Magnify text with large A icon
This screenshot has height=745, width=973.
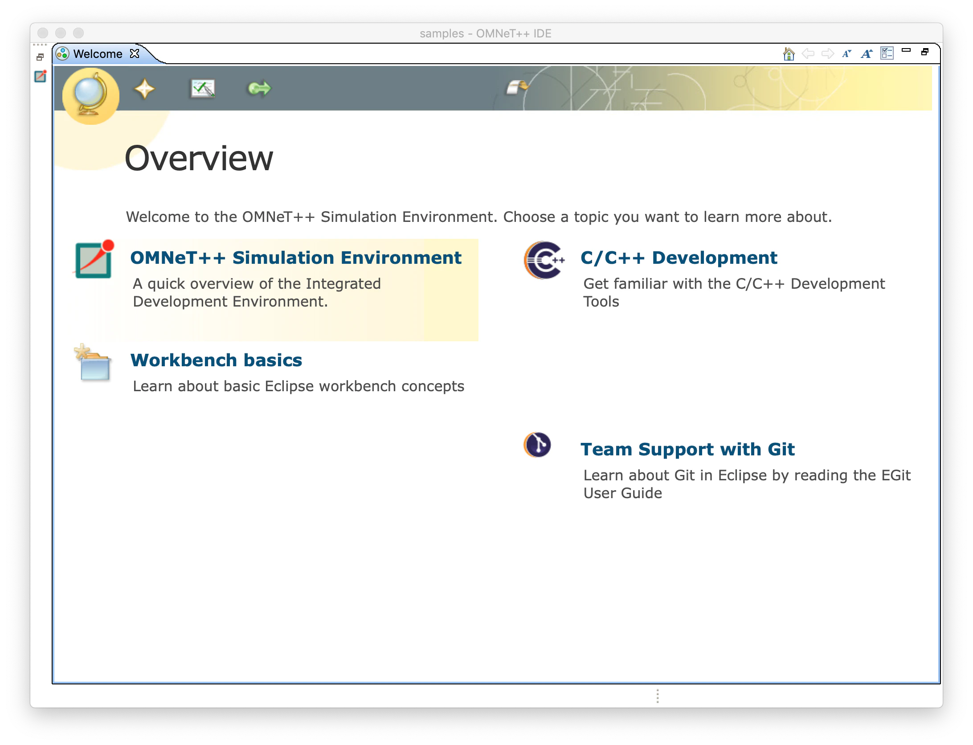[866, 54]
